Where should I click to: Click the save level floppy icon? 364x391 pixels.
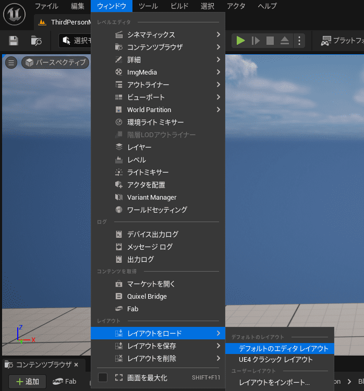click(14, 41)
